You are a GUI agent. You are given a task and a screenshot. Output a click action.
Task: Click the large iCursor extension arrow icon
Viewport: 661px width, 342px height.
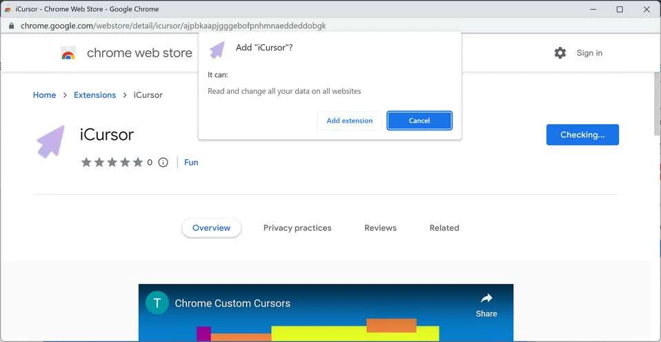point(50,141)
